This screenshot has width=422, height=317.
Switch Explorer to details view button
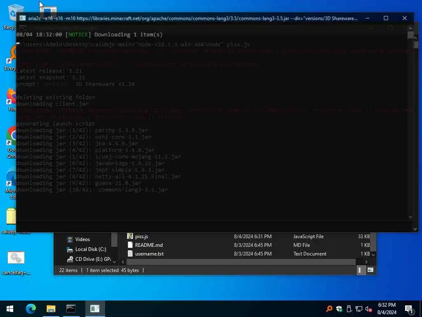[360, 270]
